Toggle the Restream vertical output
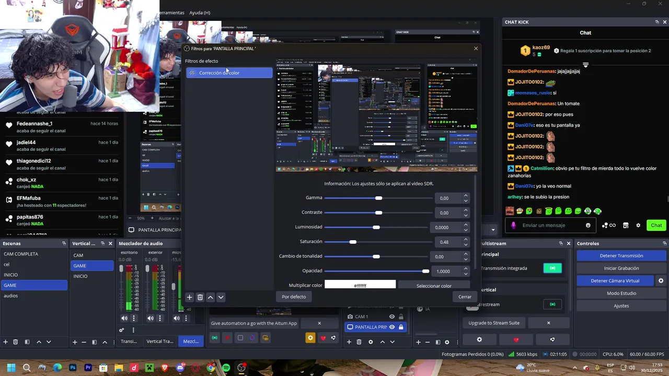669x376 pixels. click(x=552, y=304)
